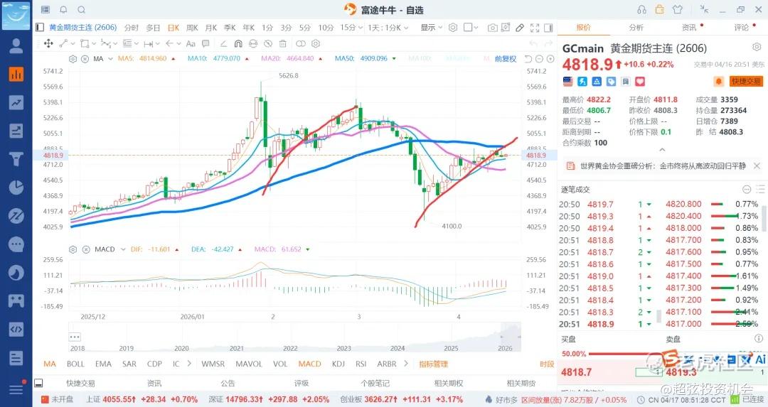768x407 pixels.
Task: Expand more sub indicators after ARBR
Action: click(406, 364)
